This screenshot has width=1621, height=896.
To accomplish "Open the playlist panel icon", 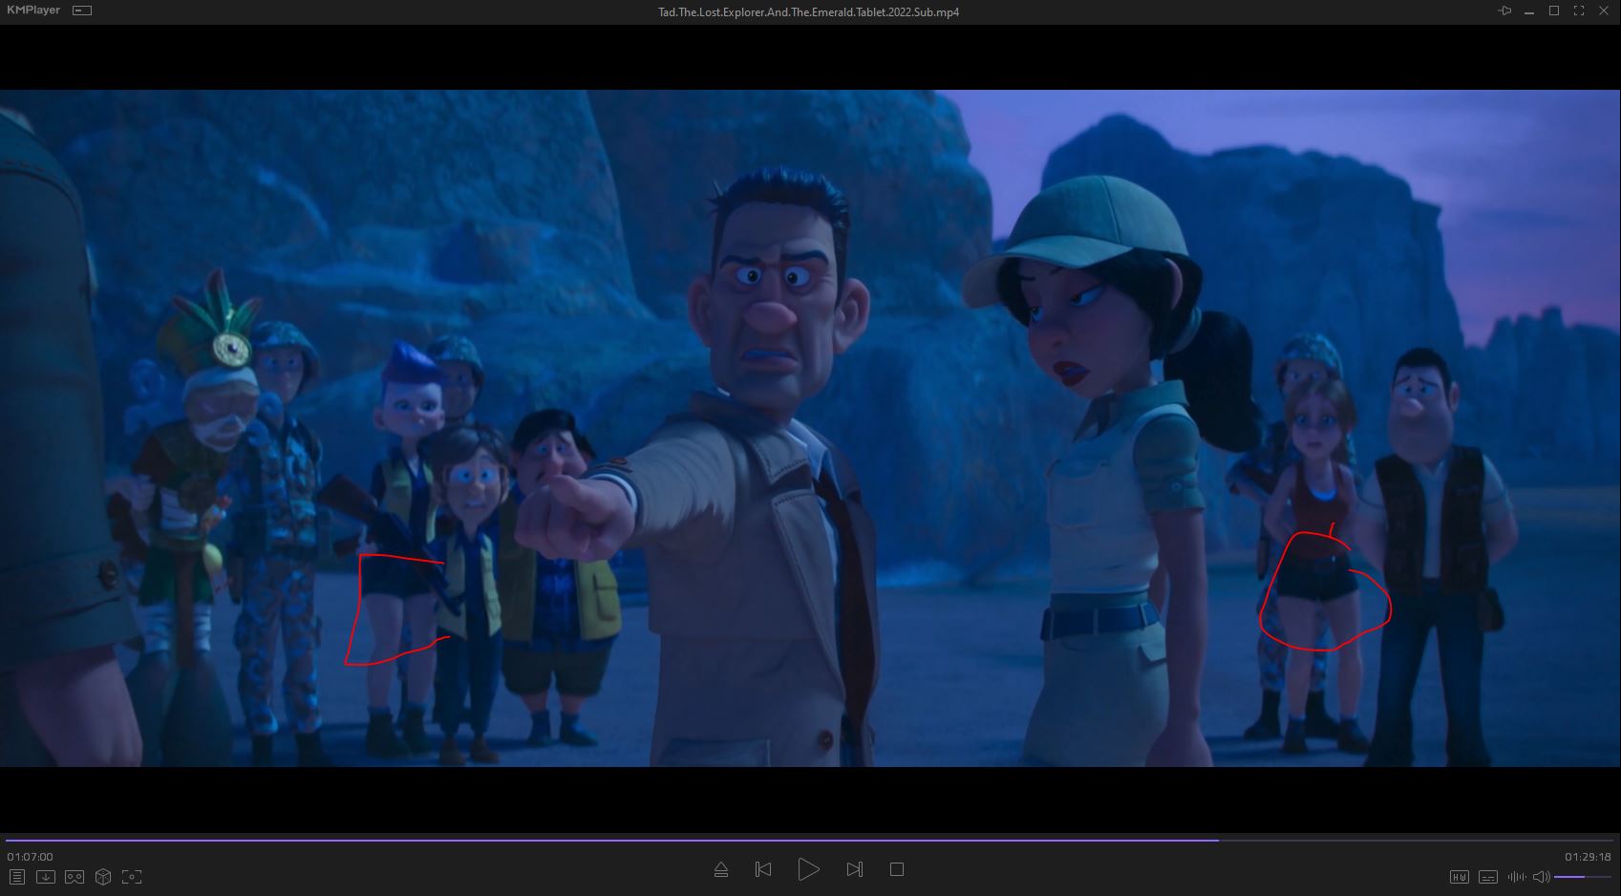I will pos(16,877).
